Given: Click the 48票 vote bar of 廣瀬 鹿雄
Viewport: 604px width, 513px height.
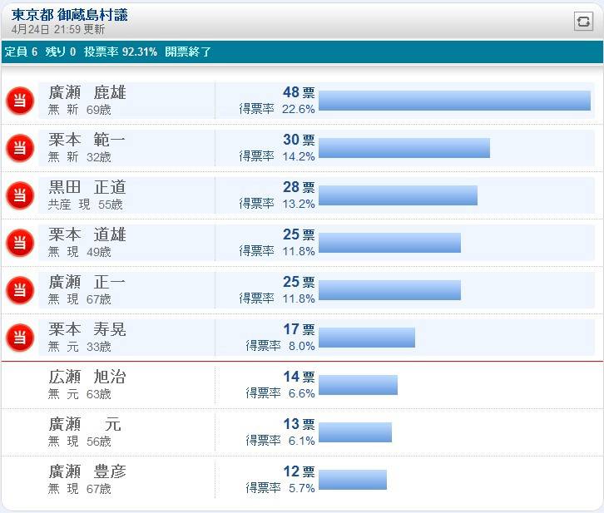Looking at the screenshot, I should (454, 101).
